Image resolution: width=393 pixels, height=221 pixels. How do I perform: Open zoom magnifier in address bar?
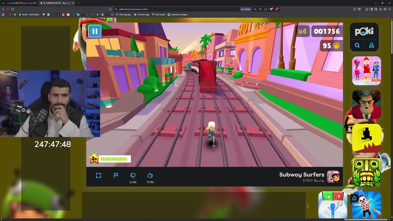260,9
